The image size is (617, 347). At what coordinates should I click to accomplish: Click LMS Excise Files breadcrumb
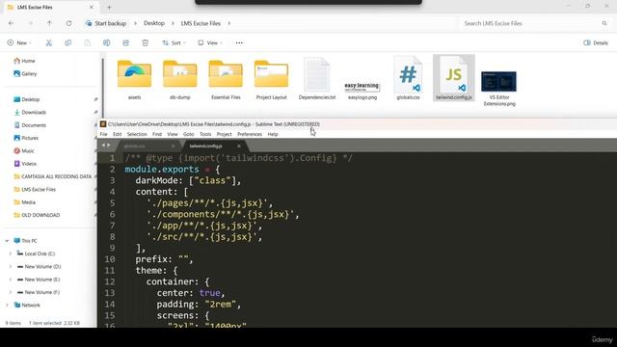201,23
